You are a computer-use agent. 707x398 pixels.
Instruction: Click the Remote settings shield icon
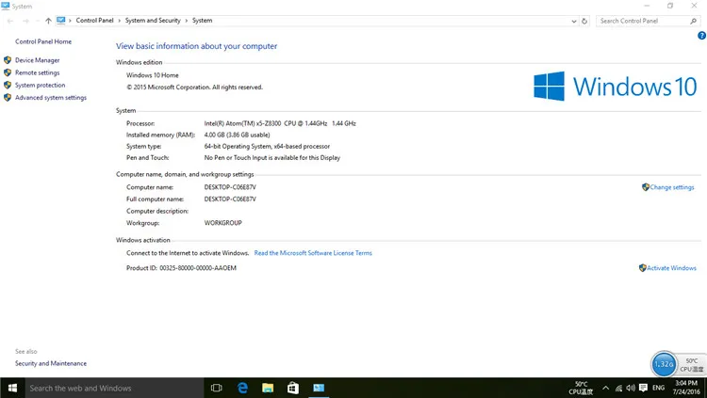click(x=8, y=72)
